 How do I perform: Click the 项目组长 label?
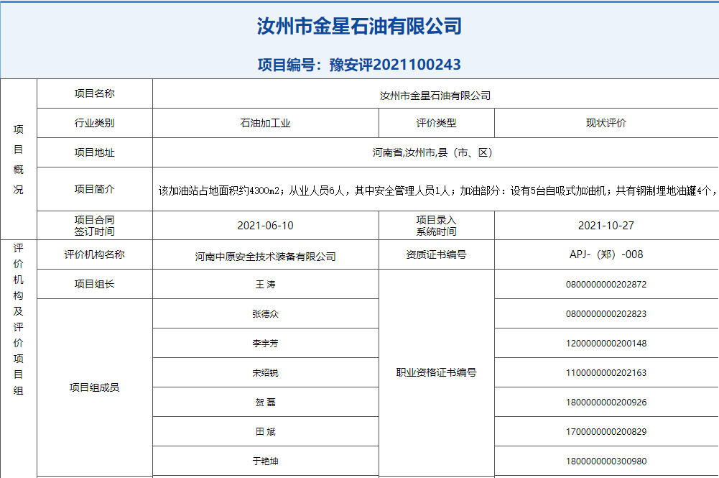(x=95, y=284)
